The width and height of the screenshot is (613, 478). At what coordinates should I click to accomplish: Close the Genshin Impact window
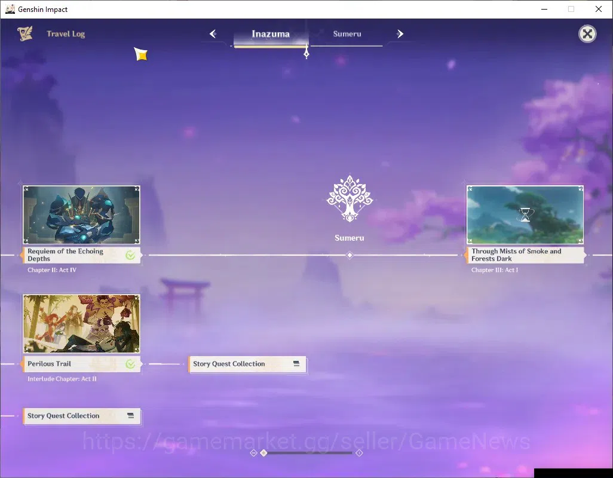(599, 9)
